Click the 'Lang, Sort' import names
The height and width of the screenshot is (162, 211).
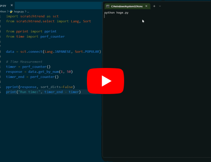click(81, 21)
